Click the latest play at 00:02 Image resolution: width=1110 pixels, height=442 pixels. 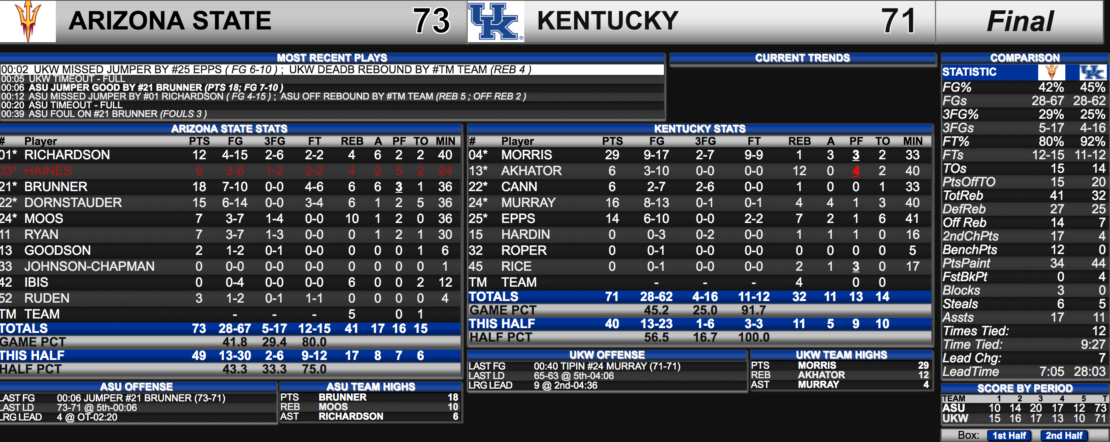click(x=332, y=69)
